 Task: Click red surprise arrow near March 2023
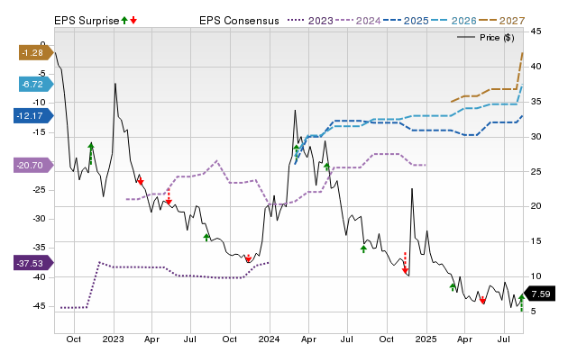click(141, 181)
